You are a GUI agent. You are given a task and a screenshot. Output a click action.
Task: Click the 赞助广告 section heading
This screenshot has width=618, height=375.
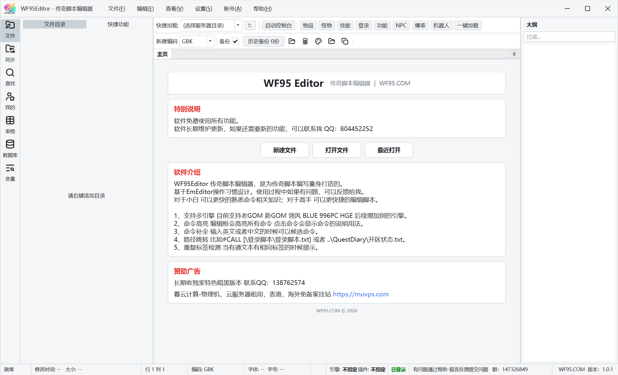[x=187, y=271]
